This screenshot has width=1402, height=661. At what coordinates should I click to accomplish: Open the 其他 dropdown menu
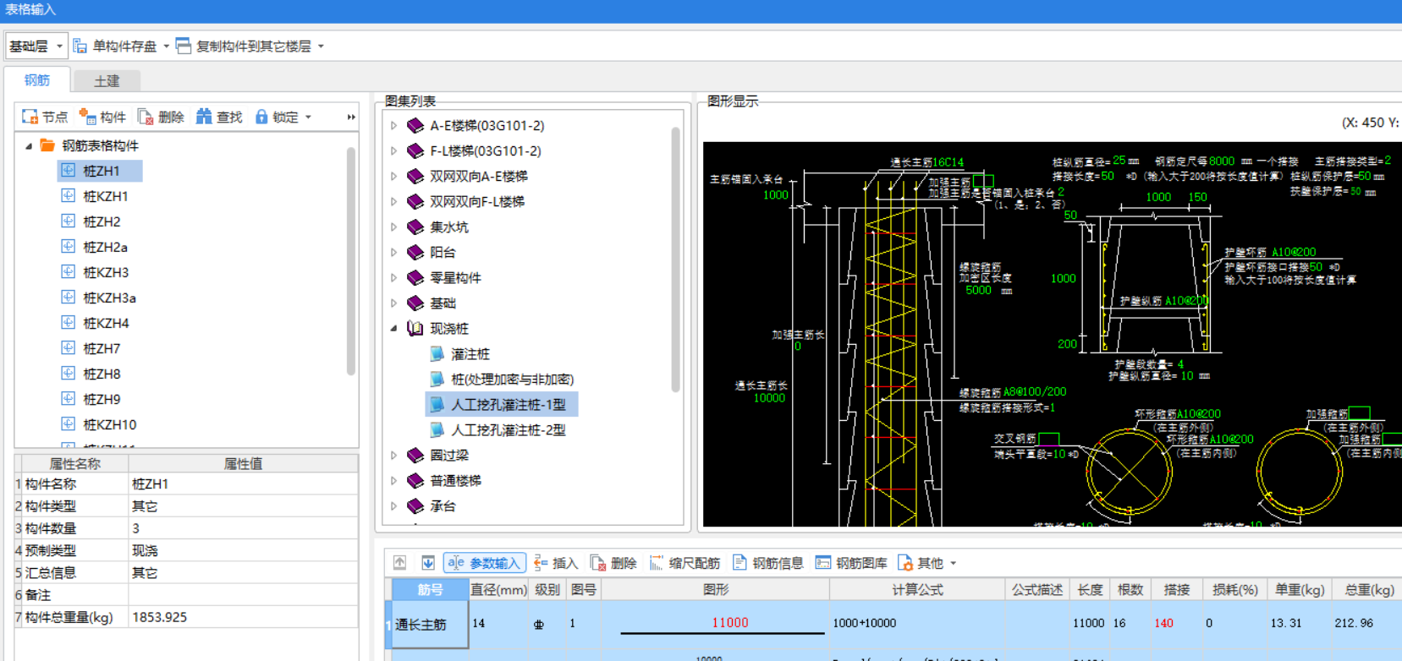[x=927, y=563]
